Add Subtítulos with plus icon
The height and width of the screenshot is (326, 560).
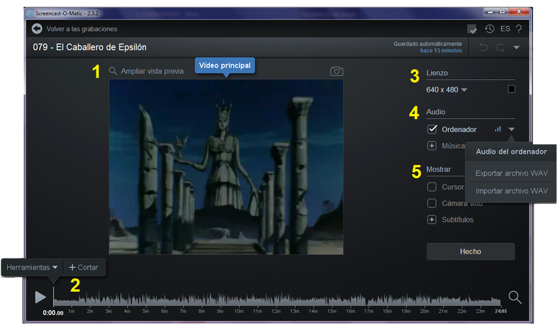(432, 219)
